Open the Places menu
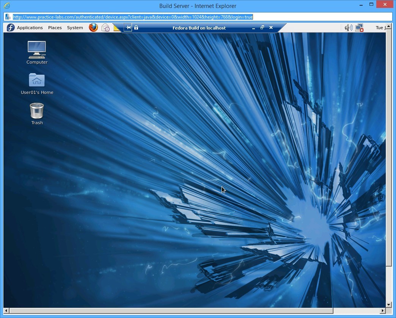Screen dimensions: 396x318 [x=55, y=27]
